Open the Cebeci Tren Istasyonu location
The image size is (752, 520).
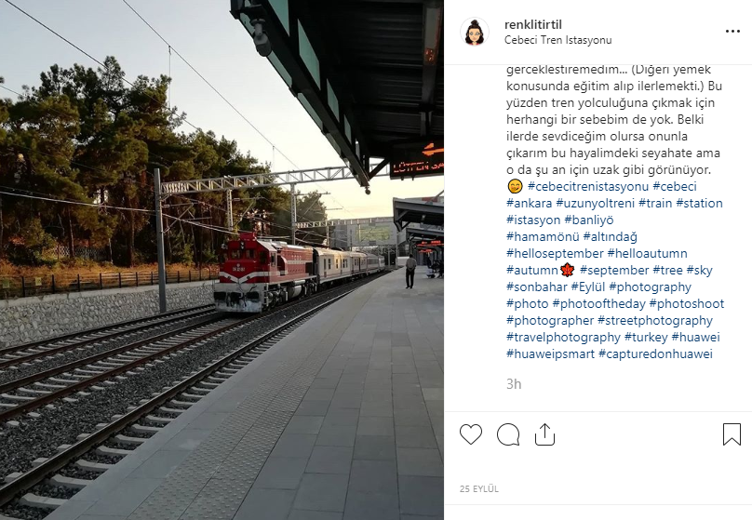pos(557,40)
